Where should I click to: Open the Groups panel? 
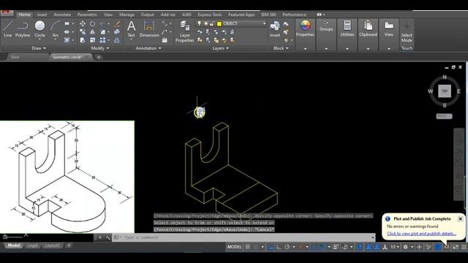pyautogui.click(x=326, y=26)
